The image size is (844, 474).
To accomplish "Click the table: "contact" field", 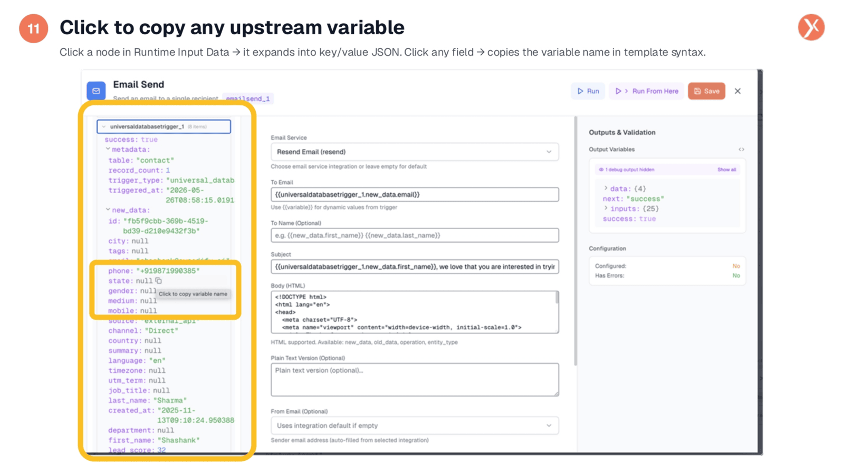I will tap(141, 160).
